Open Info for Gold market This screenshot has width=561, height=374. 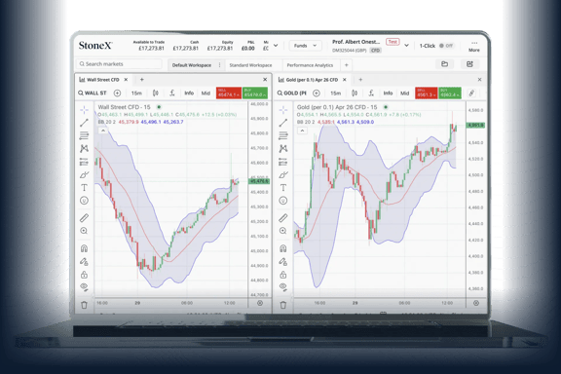(388, 93)
